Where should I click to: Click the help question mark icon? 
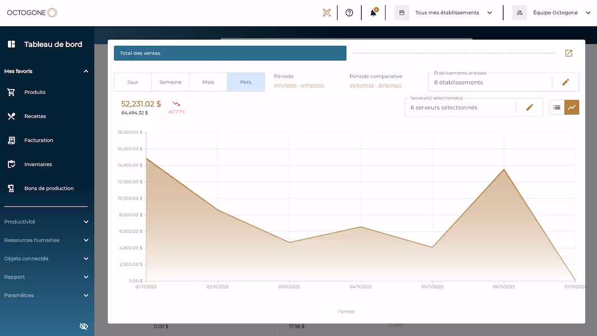coord(349,12)
